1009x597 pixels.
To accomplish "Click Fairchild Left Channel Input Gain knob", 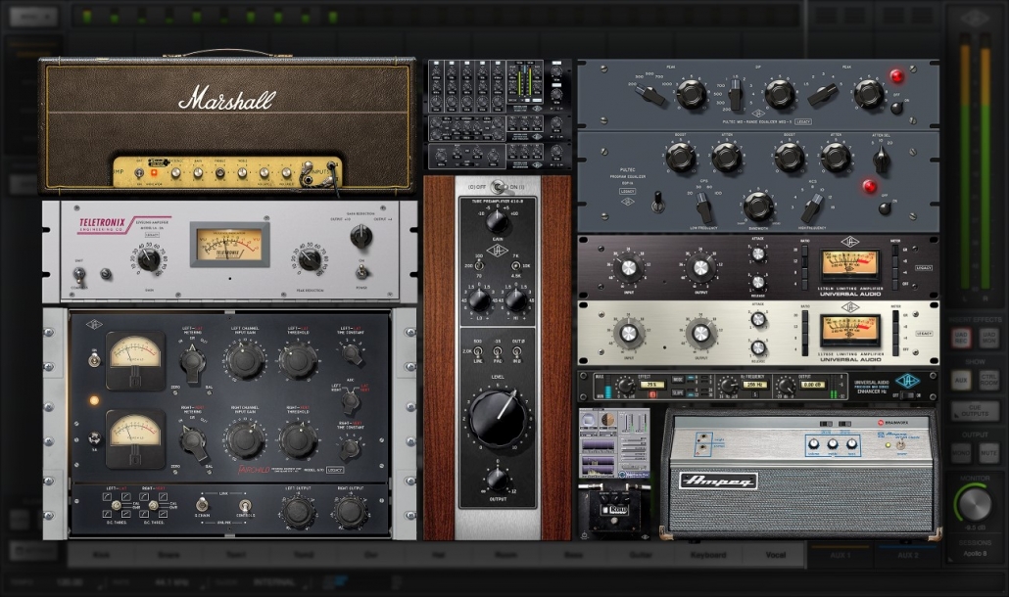I will 245,360.
